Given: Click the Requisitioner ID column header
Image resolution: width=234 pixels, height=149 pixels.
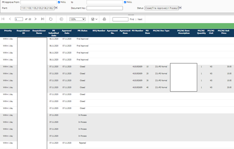Looking at the screenshot, I should pyautogui.click(x=23, y=32).
